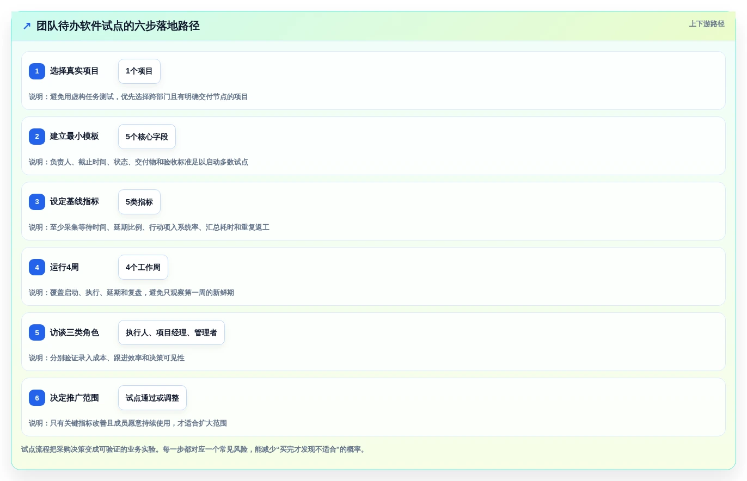Click the step heading 运行4周
Image resolution: width=747 pixels, height=481 pixels.
tap(64, 267)
